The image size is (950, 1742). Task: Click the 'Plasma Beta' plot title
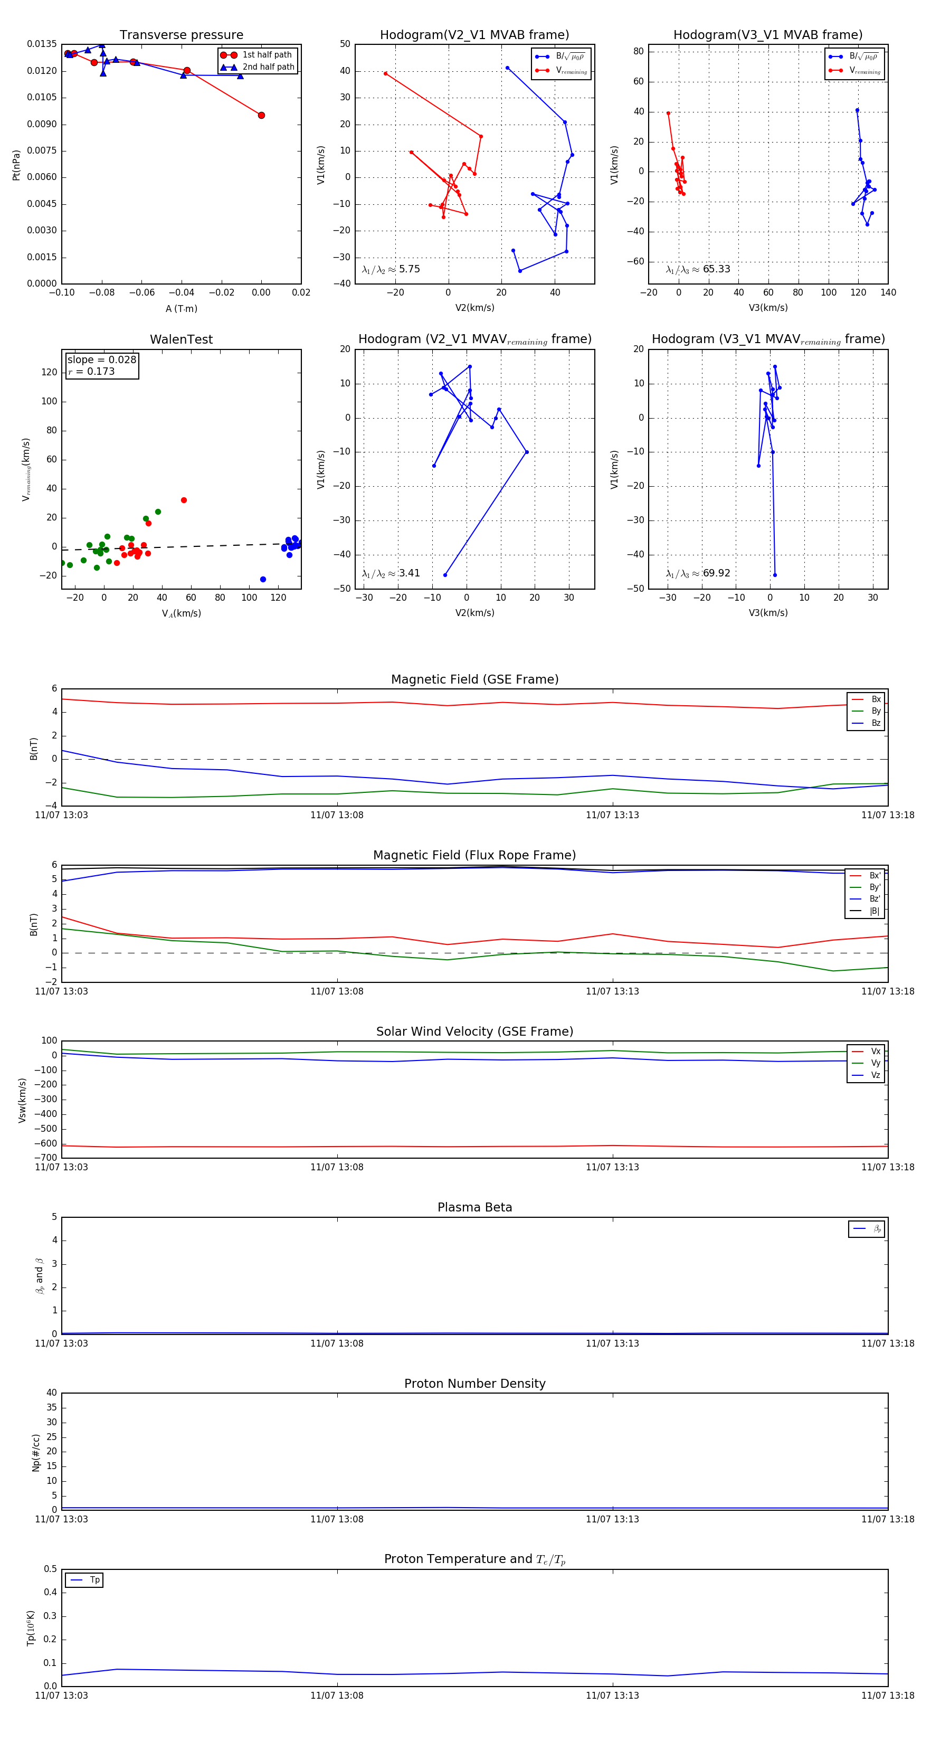pos(474,1207)
